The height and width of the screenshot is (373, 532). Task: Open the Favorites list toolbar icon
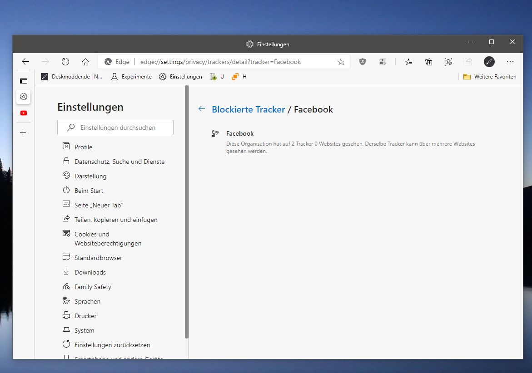(408, 62)
